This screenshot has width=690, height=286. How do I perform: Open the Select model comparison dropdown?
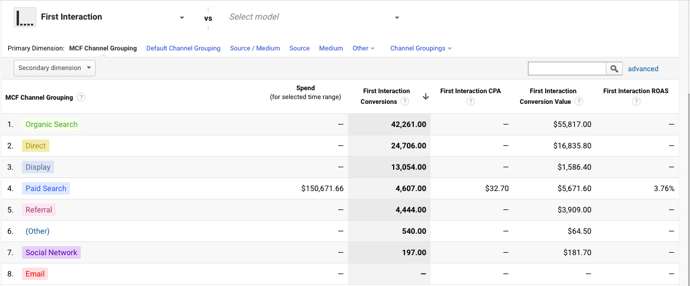397,18
